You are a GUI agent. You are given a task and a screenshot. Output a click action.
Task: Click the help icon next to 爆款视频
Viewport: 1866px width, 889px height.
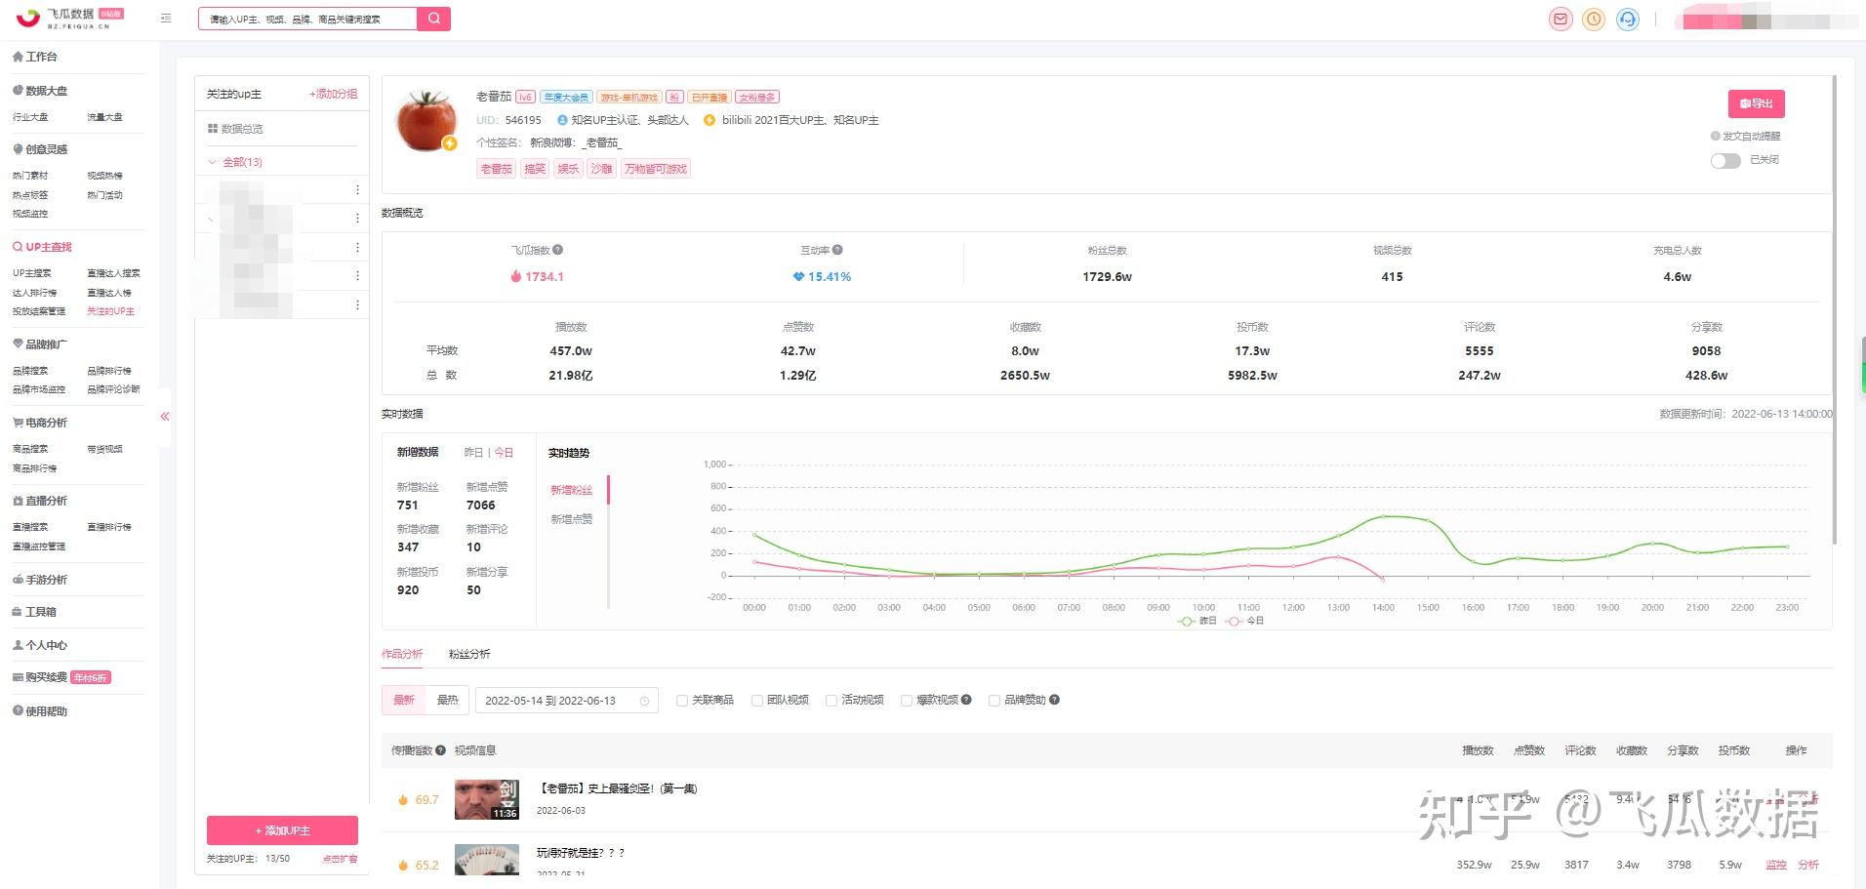pyautogui.click(x=966, y=700)
